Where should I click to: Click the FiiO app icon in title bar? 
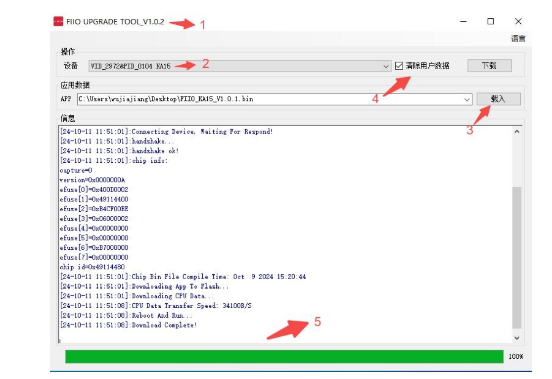pos(58,22)
